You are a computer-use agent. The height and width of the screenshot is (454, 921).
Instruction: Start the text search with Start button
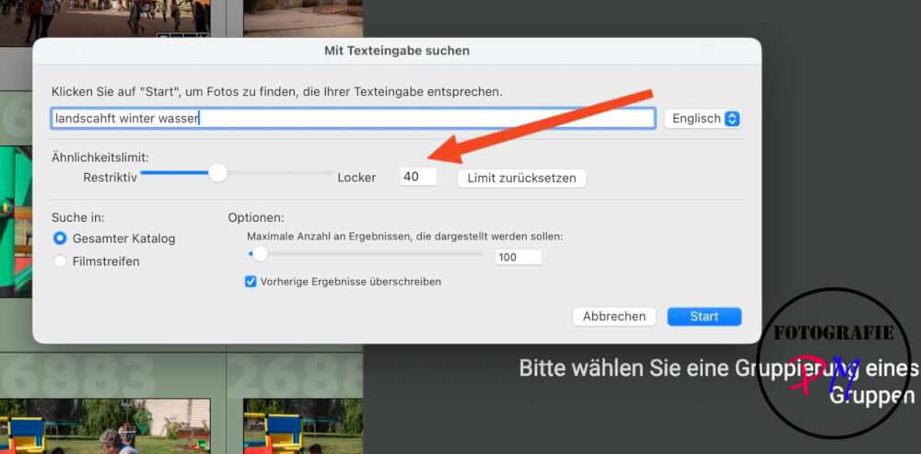(x=704, y=317)
